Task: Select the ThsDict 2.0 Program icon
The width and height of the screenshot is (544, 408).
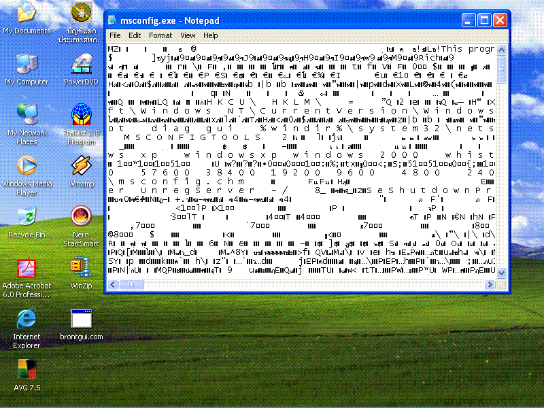Action: (81, 124)
